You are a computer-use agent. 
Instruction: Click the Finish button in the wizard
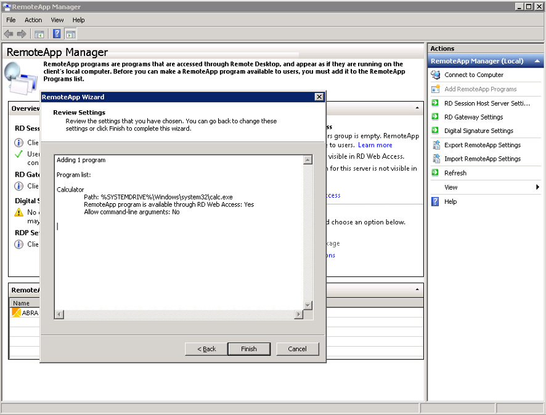249,349
